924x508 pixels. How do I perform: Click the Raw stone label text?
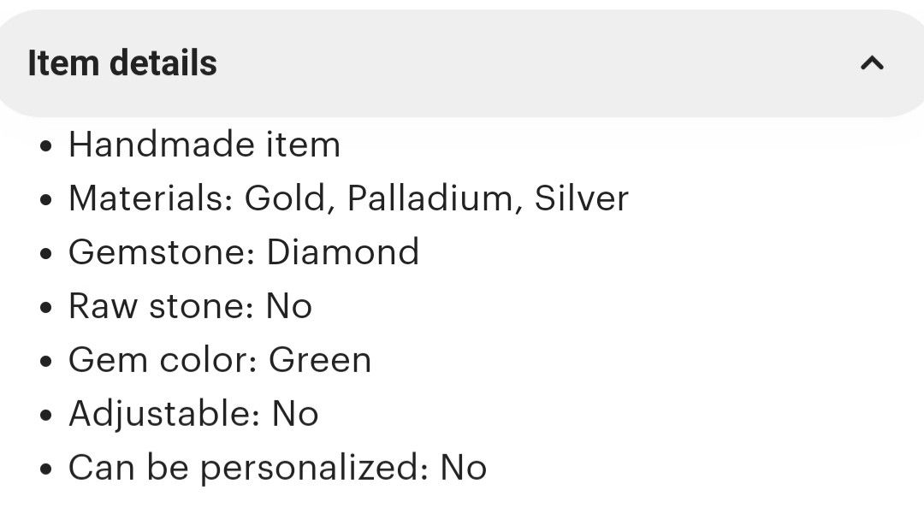(x=162, y=306)
